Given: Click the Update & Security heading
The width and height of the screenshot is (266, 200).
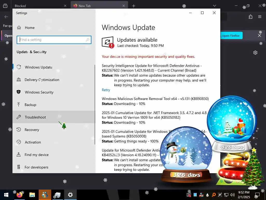Looking at the screenshot, I should 31,52.
